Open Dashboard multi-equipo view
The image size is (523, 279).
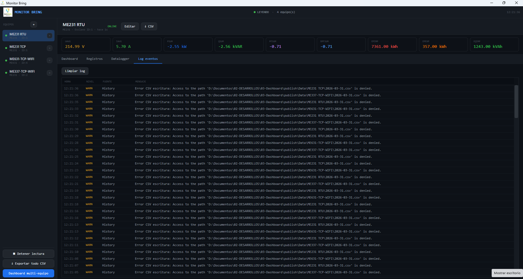tap(28, 273)
